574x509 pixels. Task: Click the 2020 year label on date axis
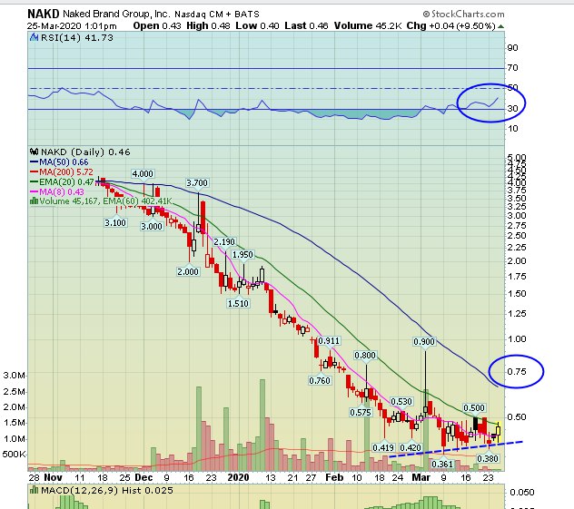click(x=238, y=477)
